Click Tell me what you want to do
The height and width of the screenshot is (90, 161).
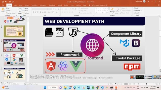(x=98, y=5)
